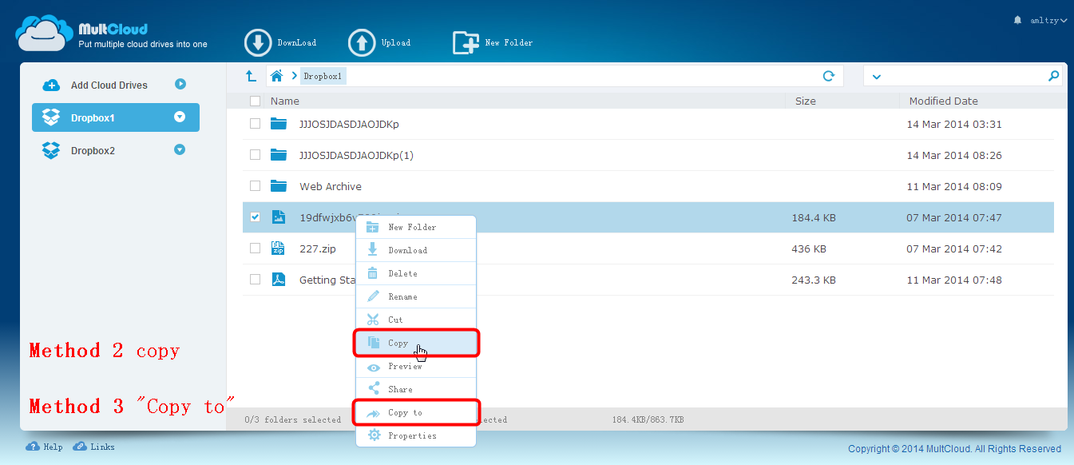Click the Upload arrow icon in toolbar
This screenshot has height=465, width=1074.
[x=362, y=43]
